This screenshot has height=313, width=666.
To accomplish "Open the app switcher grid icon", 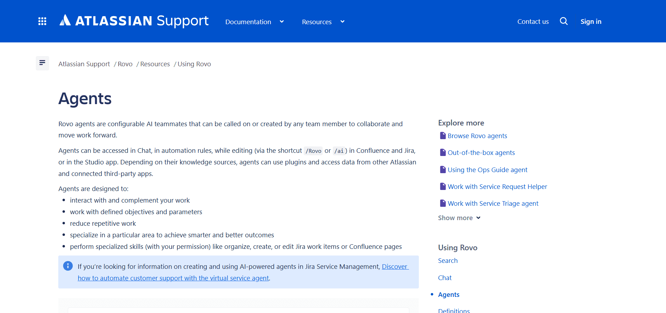I will [x=42, y=21].
